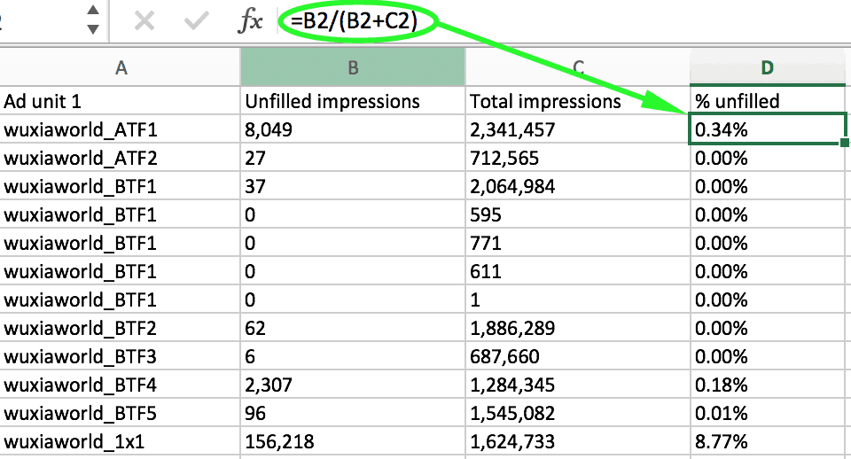Viewport: 851px width, 459px height.
Task: Select total impressions value 687,660
Action: [x=578, y=356]
